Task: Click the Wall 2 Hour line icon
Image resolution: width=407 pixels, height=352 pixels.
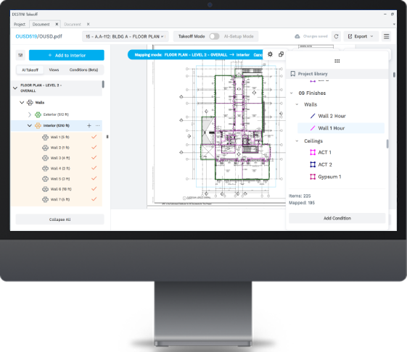Action: click(x=313, y=116)
